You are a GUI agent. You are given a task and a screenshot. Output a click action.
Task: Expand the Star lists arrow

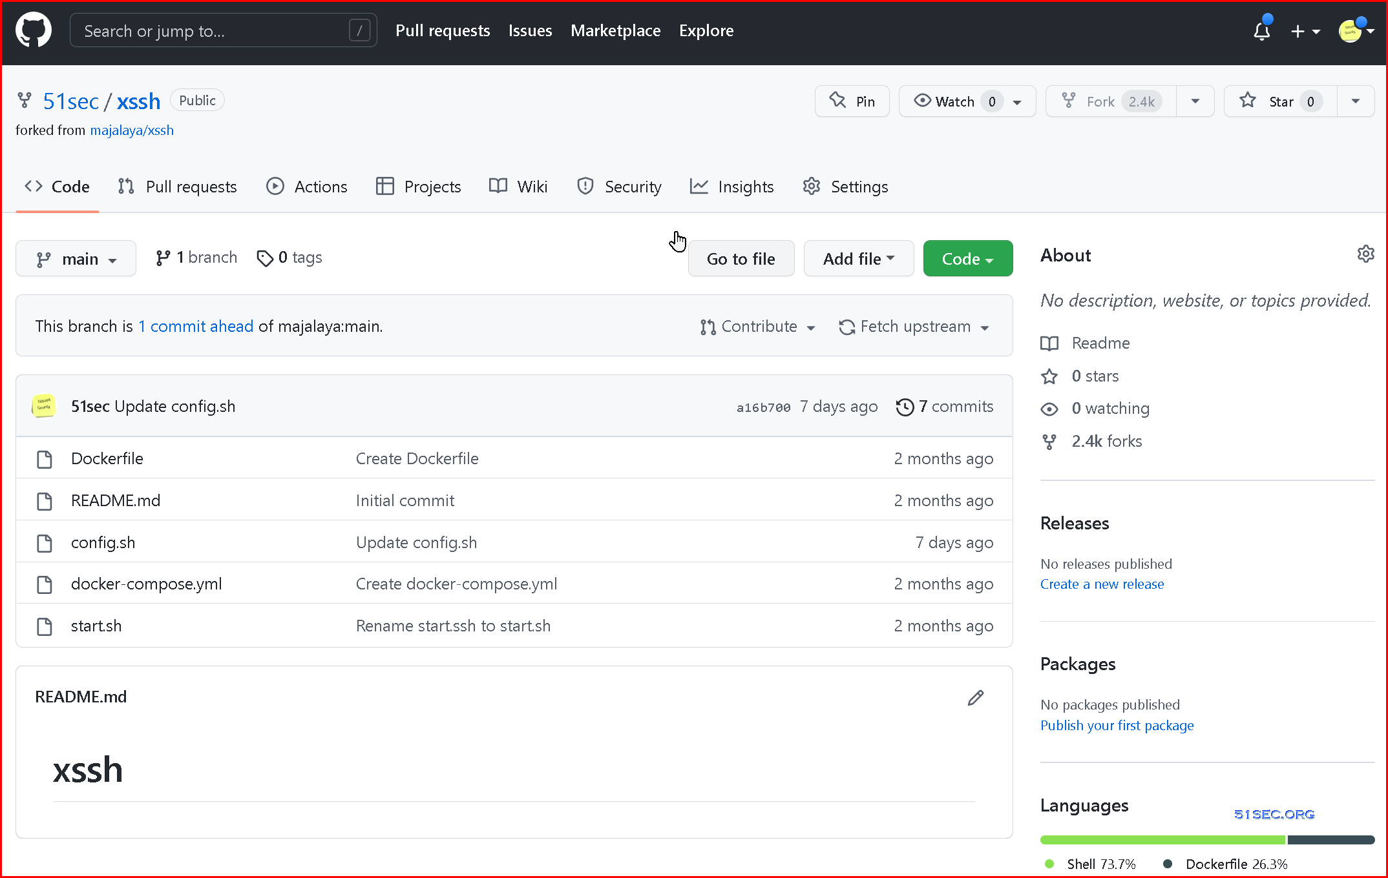(x=1356, y=101)
